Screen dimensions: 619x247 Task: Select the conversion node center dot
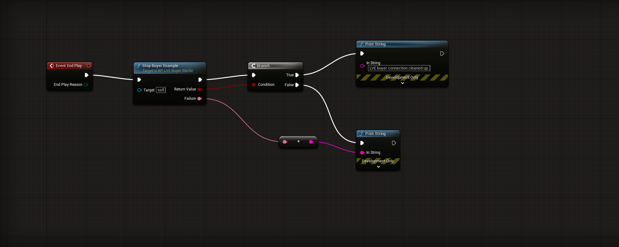point(298,141)
